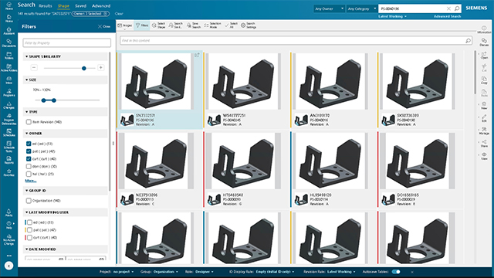Click the Discuss icon on the right
The width and height of the screenshot is (494, 278).
(484, 42)
